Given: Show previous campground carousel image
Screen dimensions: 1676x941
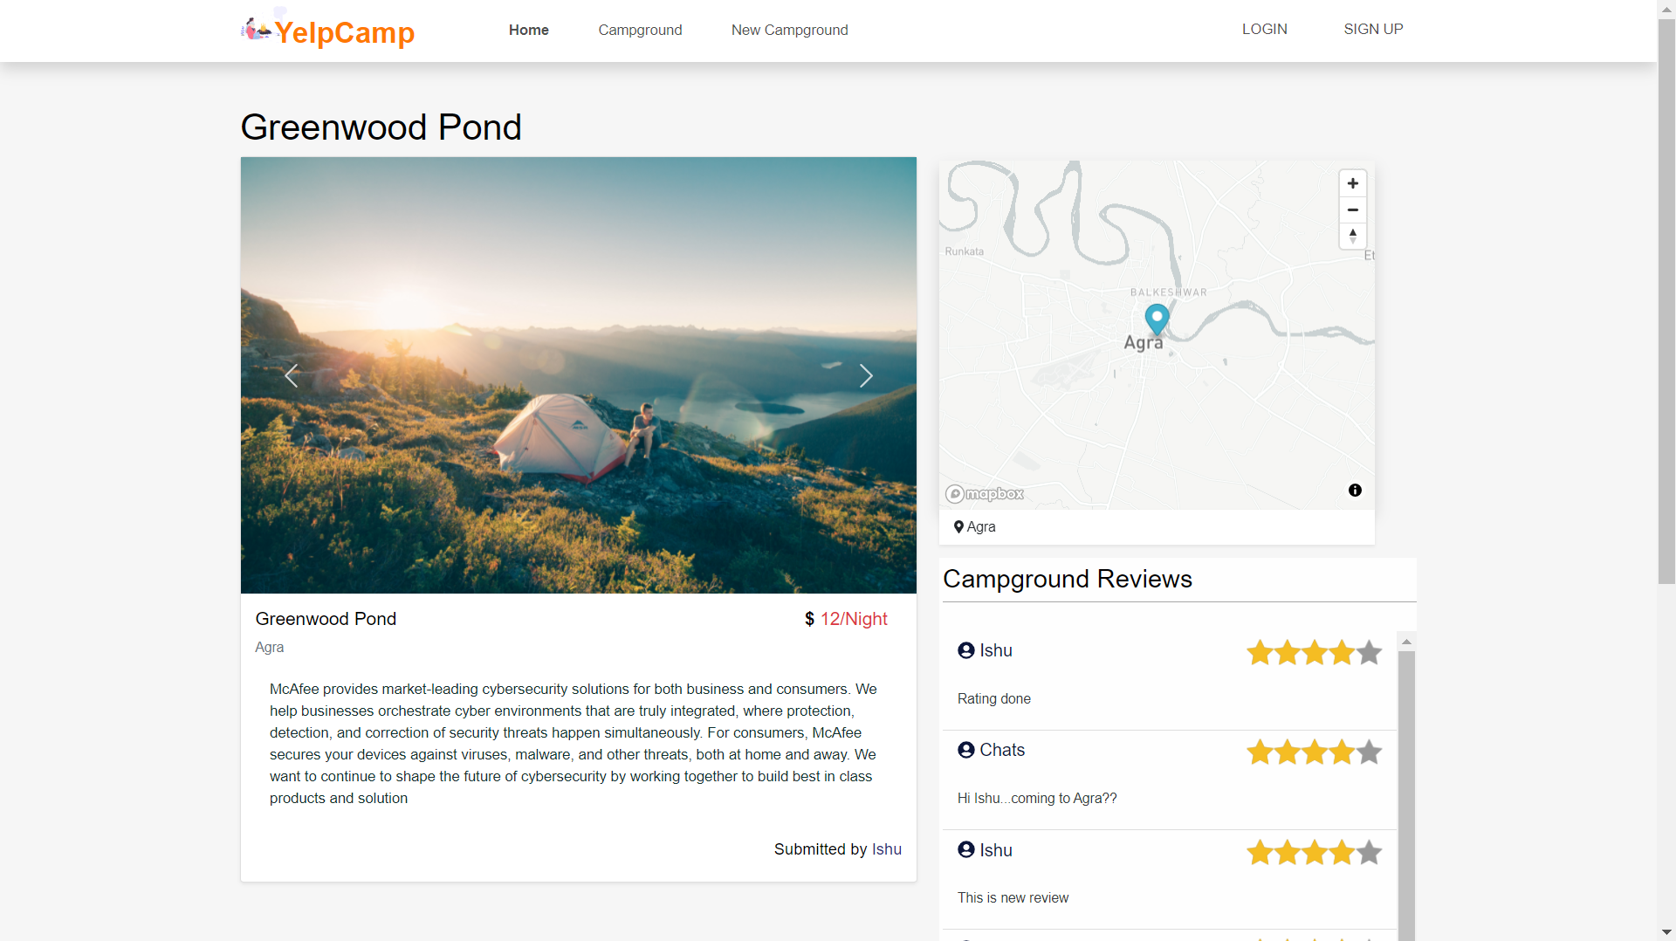Looking at the screenshot, I should click(292, 375).
